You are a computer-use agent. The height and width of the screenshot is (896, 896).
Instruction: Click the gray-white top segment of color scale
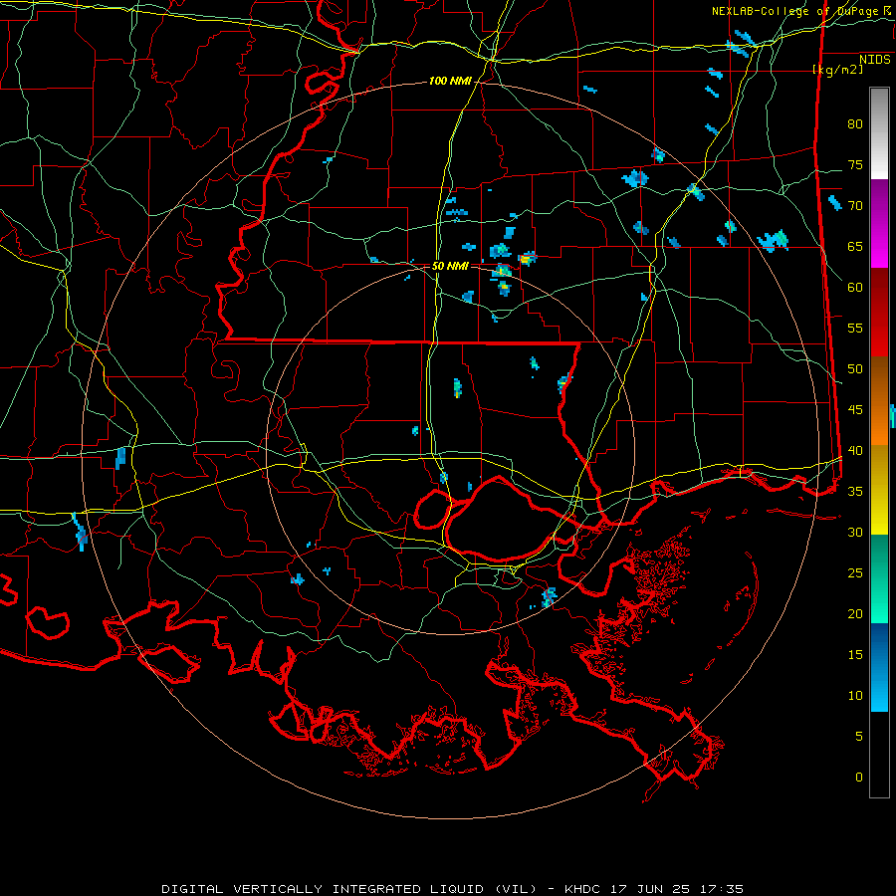(879, 133)
